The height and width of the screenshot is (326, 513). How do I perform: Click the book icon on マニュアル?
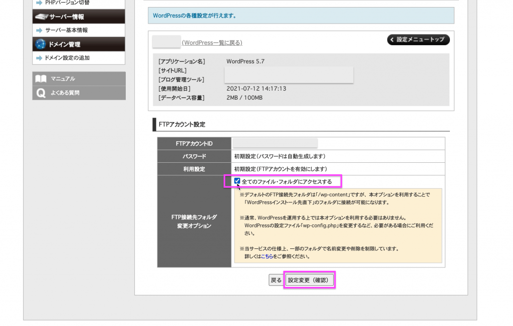(x=41, y=78)
